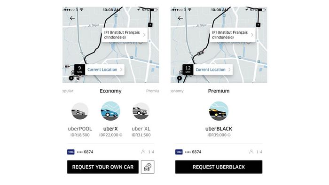The height and width of the screenshot is (185, 329).
Task: Tap the back arrow on the Economy screen
Action: [72, 18]
